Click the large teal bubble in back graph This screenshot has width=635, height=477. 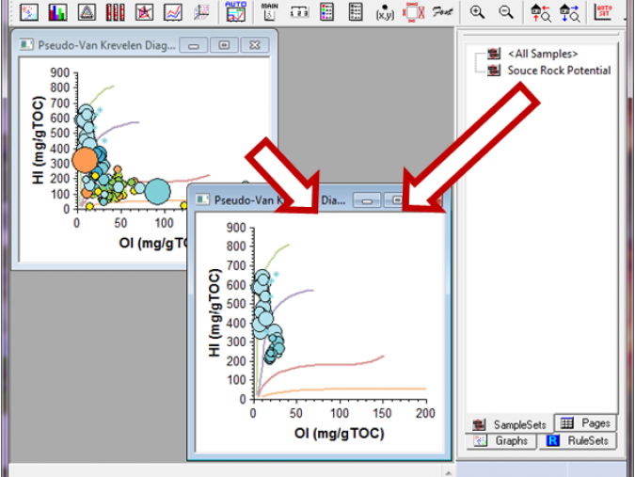[157, 191]
